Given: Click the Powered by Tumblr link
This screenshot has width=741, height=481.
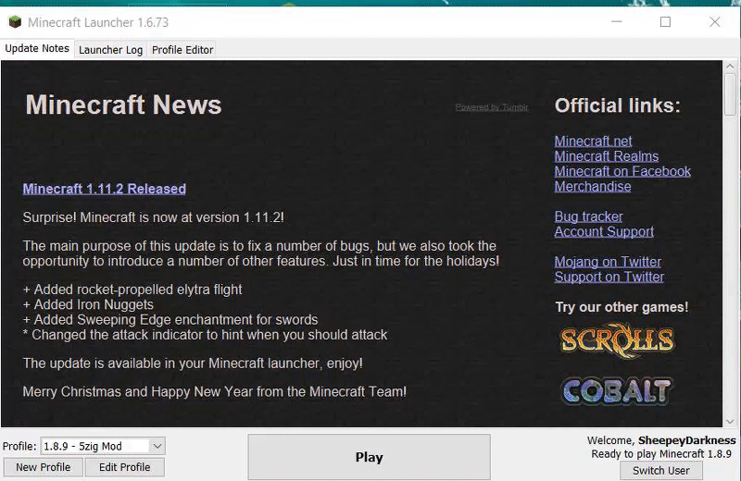Looking at the screenshot, I should (x=492, y=107).
